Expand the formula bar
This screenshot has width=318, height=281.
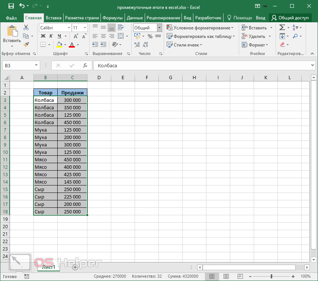pos(312,65)
